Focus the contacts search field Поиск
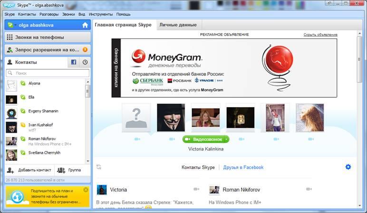 click(48, 73)
